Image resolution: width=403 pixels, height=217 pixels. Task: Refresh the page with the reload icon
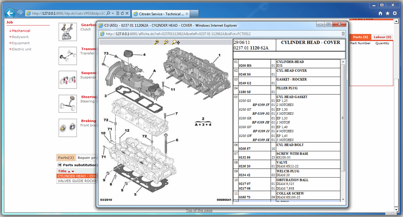122,13
